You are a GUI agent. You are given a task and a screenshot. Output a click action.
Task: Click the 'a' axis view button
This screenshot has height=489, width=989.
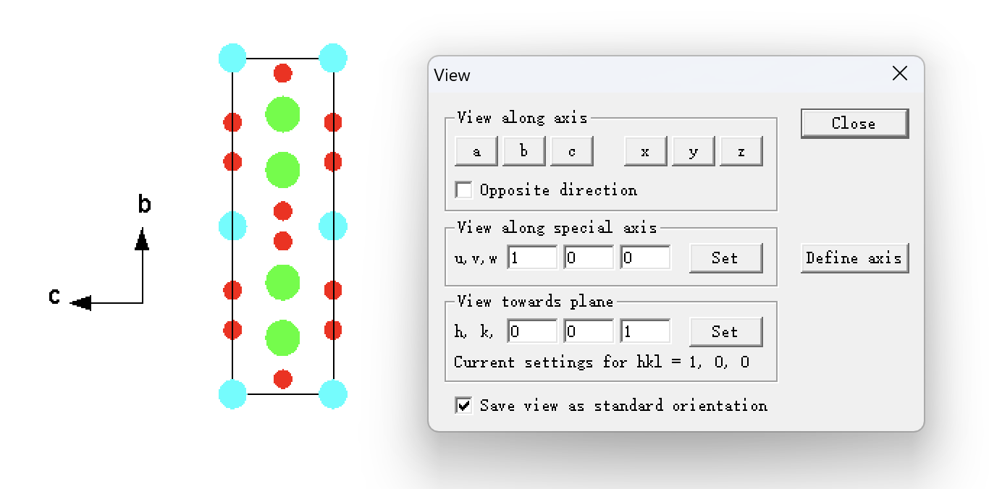point(476,151)
